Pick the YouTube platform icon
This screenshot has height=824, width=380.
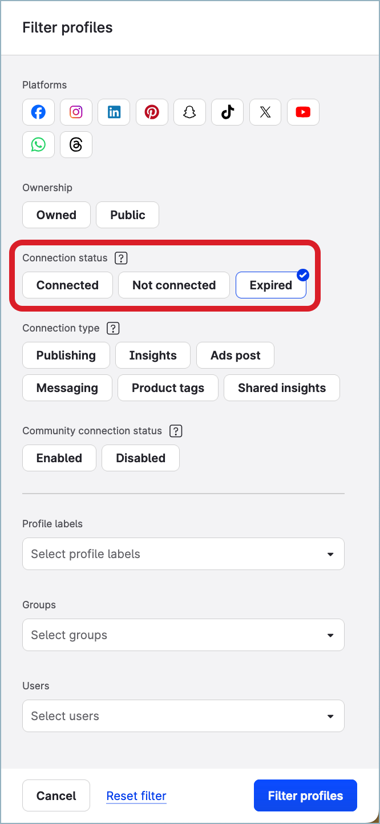pyautogui.click(x=303, y=112)
